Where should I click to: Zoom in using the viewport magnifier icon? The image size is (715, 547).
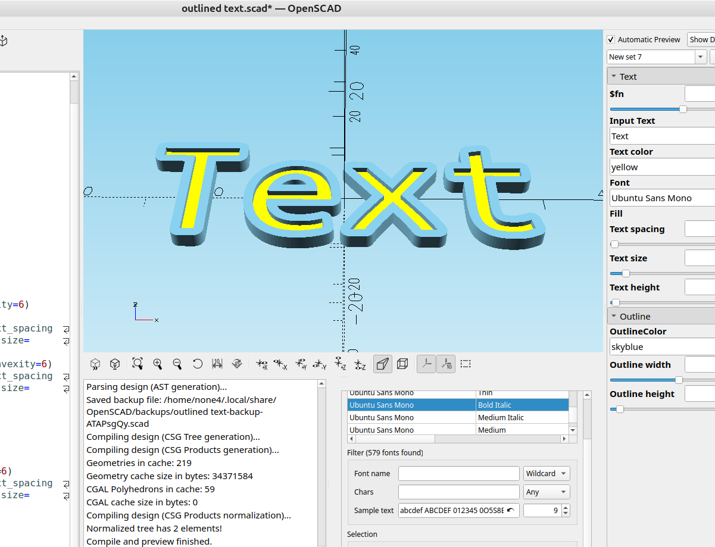pyautogui.click(x=157, y=364)
